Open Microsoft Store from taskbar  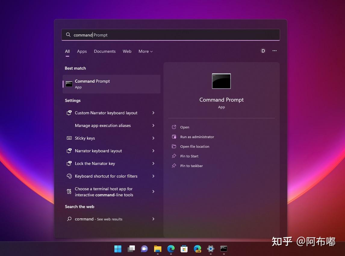point(184,249)
